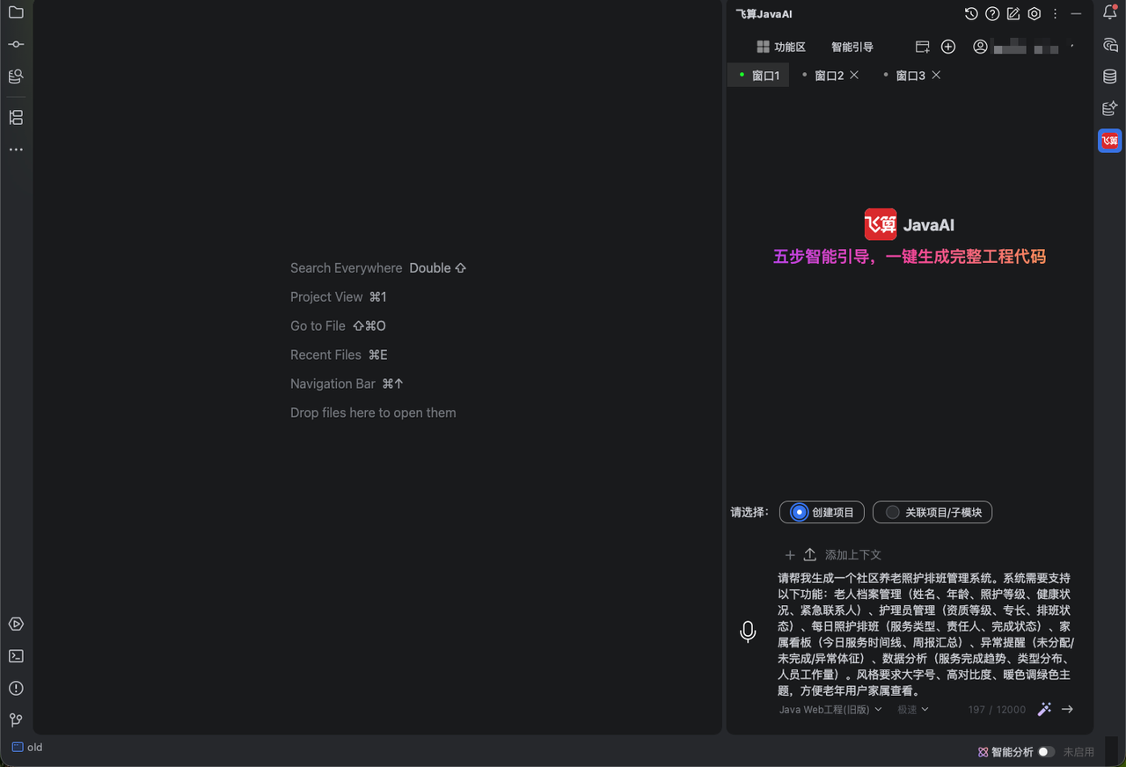1126x767 pixels.
Task: Click into the prompt text input area
Action: click(x=925, y=634)
